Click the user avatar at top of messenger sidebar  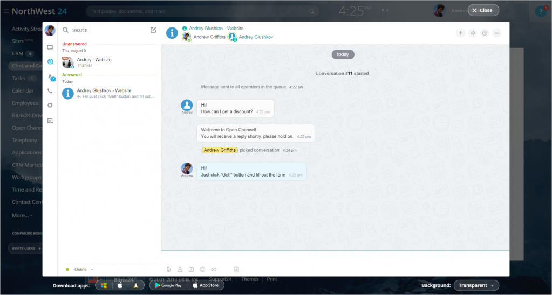point(50,31)
